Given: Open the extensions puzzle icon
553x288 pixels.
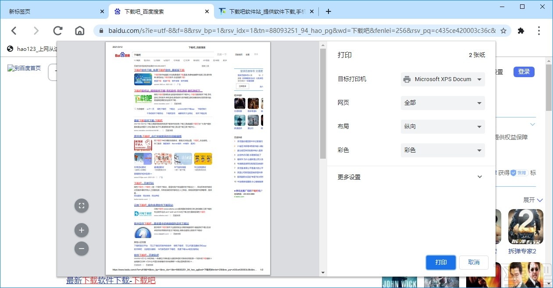Looking at the screenshot, I should tap(521, 31).
